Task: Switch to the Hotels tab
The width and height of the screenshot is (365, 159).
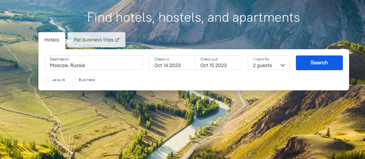Action: (52, 40)
